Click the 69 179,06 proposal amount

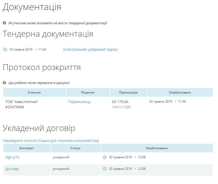120,102
